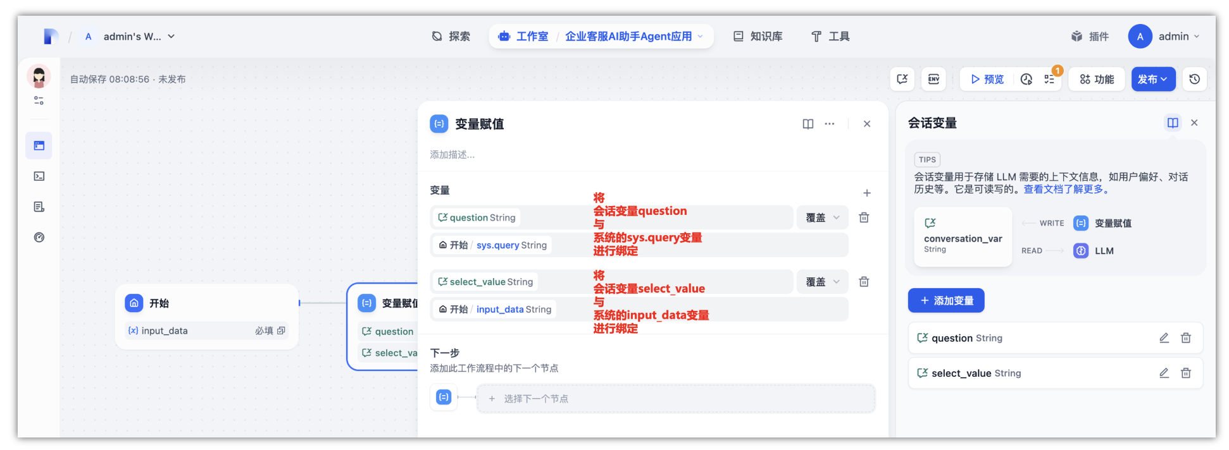Open docs book icon in 会话变量 panel
1229x450 pixels.
click(x=1173, y=123)
